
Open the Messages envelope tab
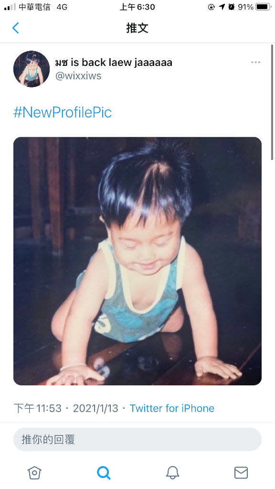tap(241, 472)
